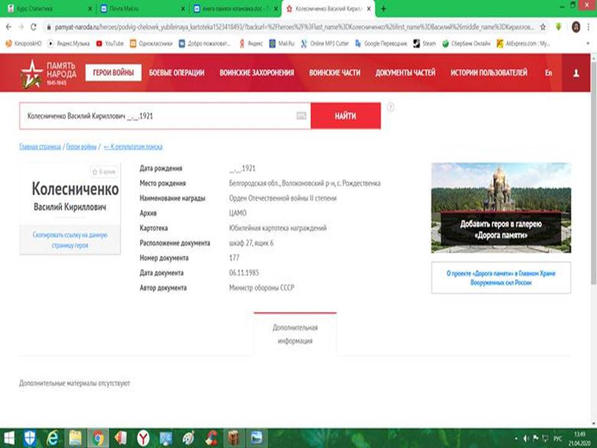Click the help question mark beside search
The image size is (597, 448).
391,108
